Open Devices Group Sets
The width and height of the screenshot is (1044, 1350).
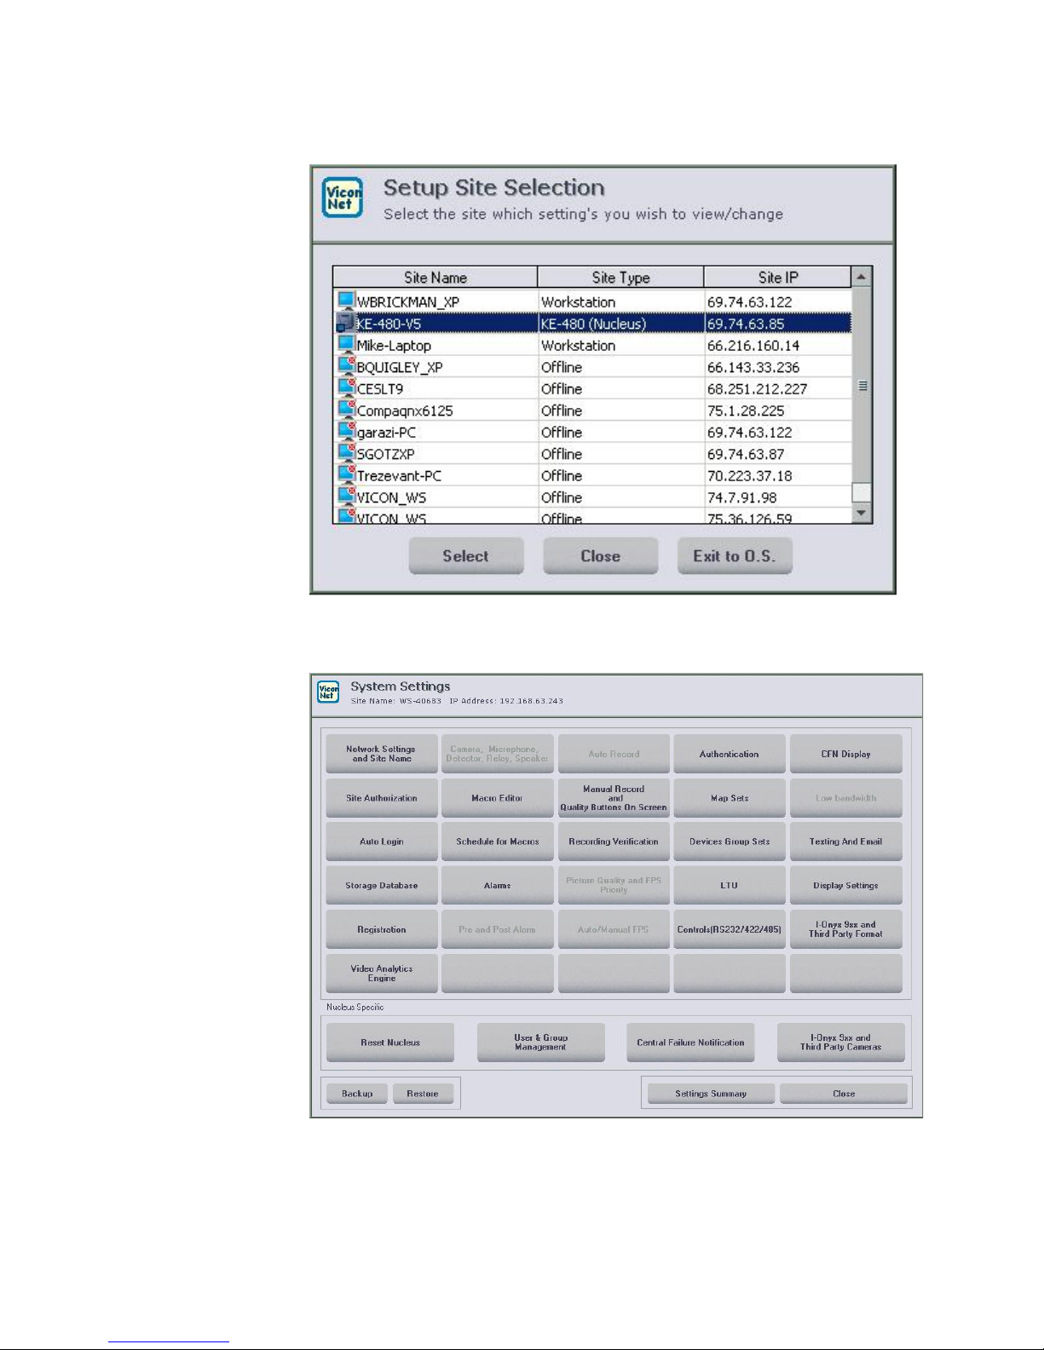click(730, 842)
